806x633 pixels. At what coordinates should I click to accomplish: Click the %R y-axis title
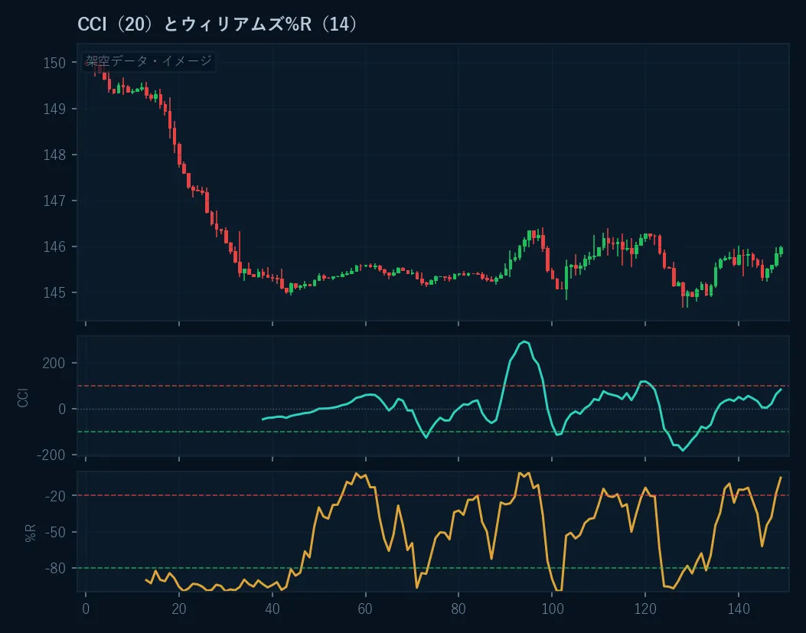tap(31, 533)
